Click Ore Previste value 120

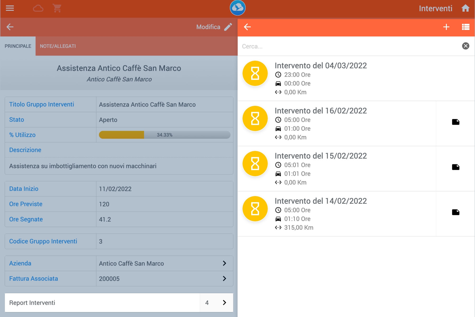[x=104, y=204]
